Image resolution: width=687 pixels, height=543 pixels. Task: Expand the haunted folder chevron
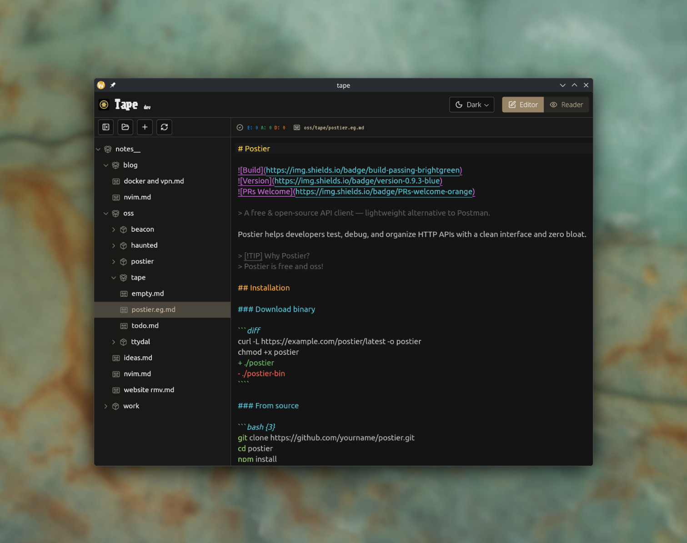[114, 245]
